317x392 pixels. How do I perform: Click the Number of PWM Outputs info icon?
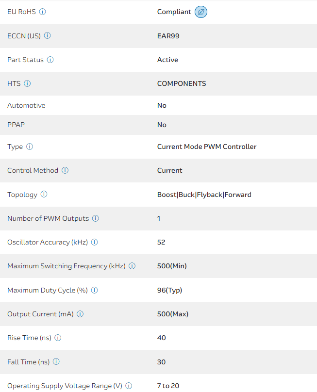96,218
